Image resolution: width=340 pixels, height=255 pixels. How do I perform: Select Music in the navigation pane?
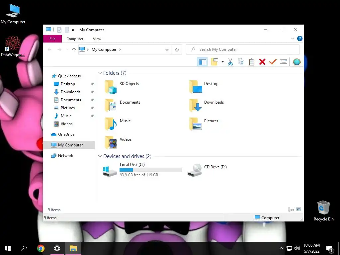click(x=66, y=116)
